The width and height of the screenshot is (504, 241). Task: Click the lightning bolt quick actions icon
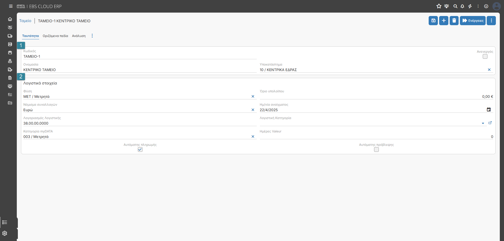(470, 6)
